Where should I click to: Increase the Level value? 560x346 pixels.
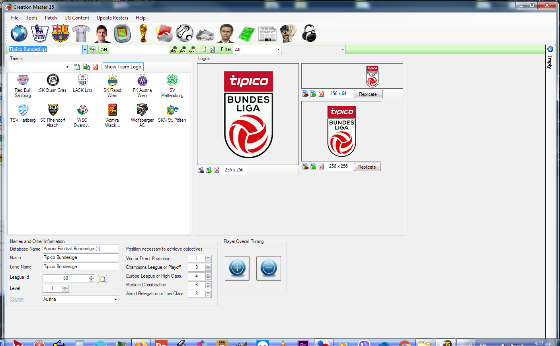tap(65, 287)
